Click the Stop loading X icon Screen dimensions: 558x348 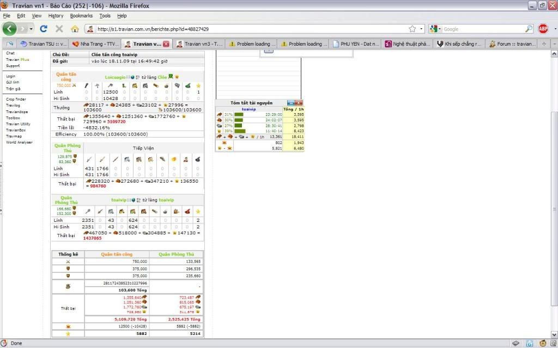pyautogui.click(x=59, y=29)
